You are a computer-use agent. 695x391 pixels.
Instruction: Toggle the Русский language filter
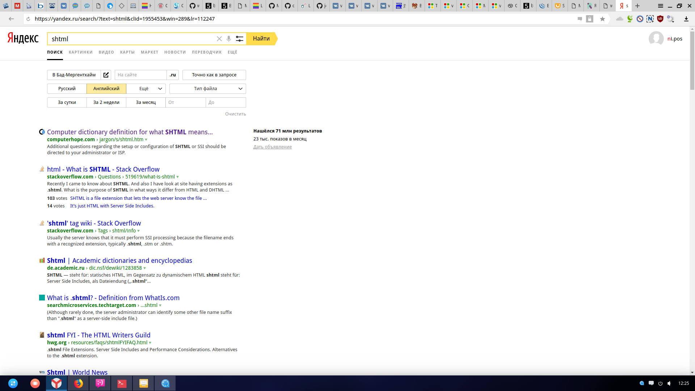67,89
